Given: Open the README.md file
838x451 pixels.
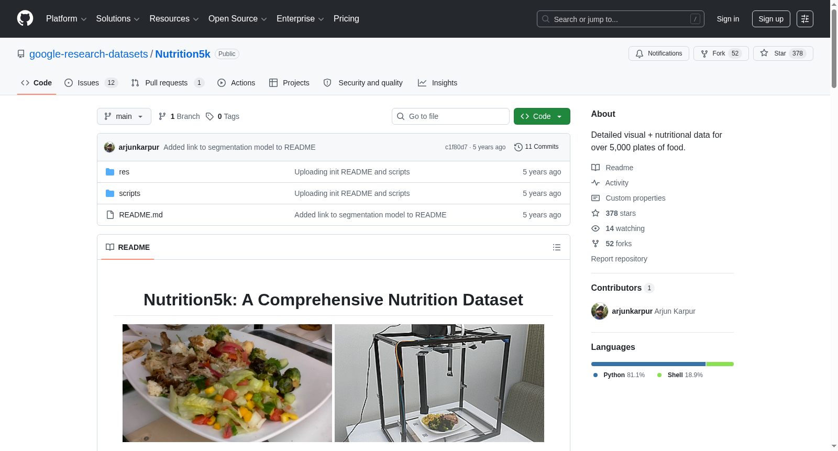Looking at the screenshot, I should pos(141,215).
